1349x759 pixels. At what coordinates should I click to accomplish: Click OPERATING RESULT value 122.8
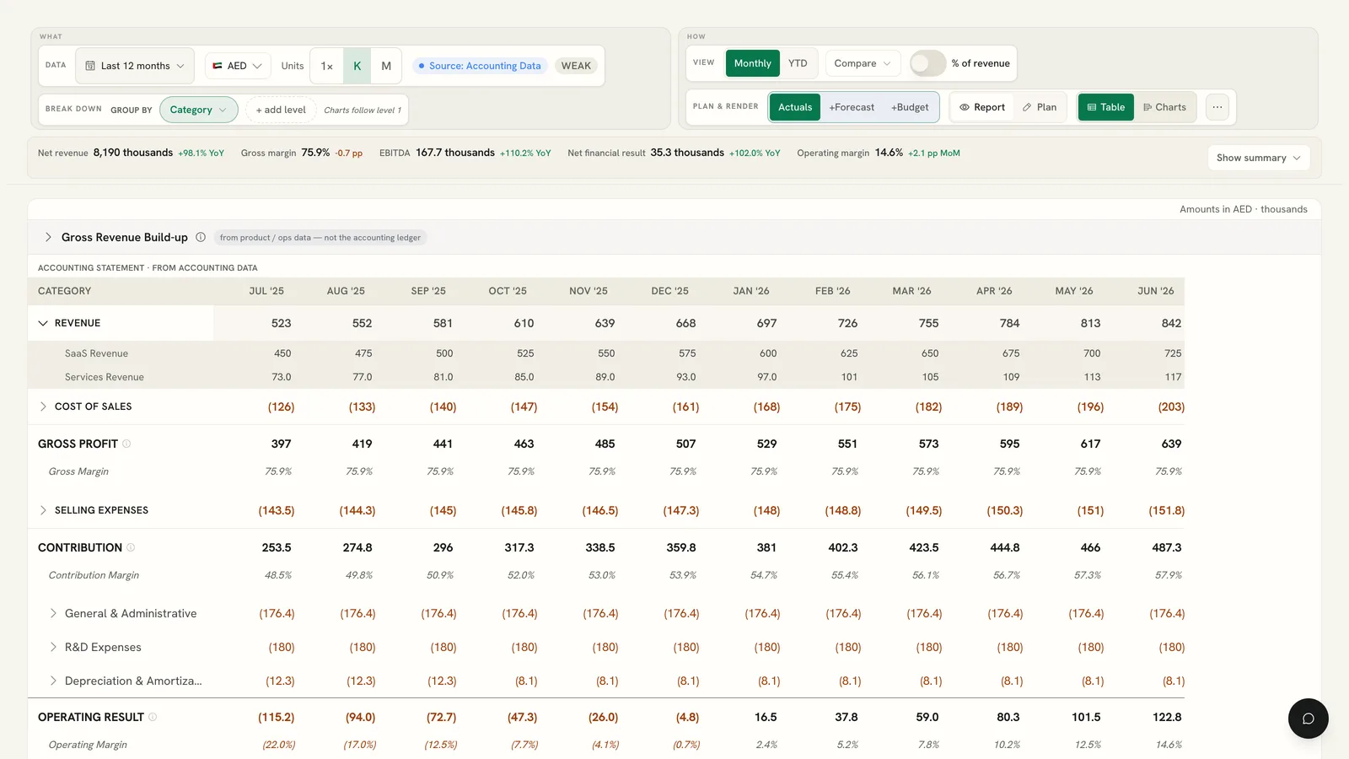click(1167, 717)
